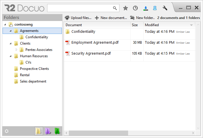Click the horizontal scrollbar left arrow

pyautogui.click(x=67, y=133)
